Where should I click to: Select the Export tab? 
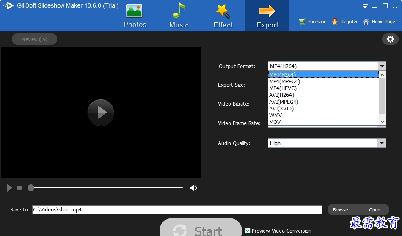tap(267, 16)
